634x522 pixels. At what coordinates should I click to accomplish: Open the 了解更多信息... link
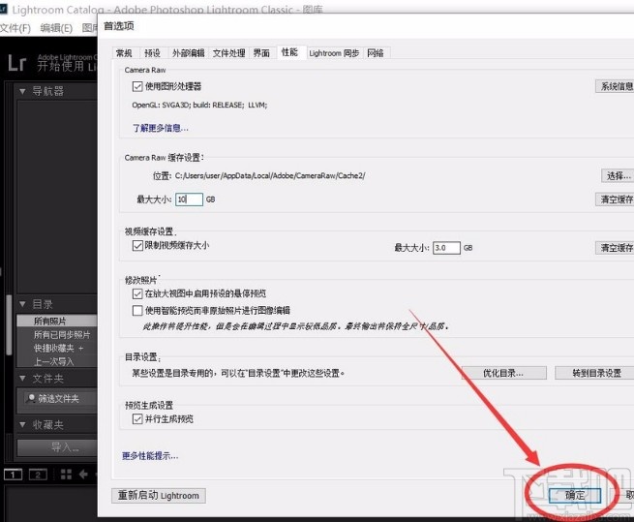pyautogui.click(x=161, y=128)
